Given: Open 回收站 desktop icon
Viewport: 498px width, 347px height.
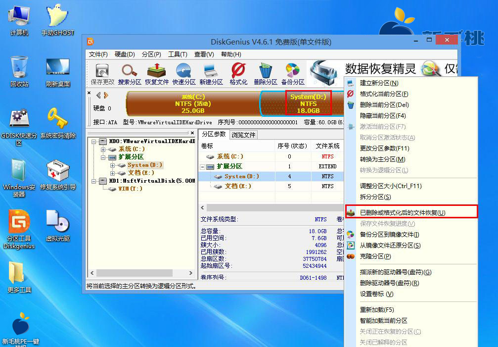Looking at the screenshot, I should pos(19,72).
